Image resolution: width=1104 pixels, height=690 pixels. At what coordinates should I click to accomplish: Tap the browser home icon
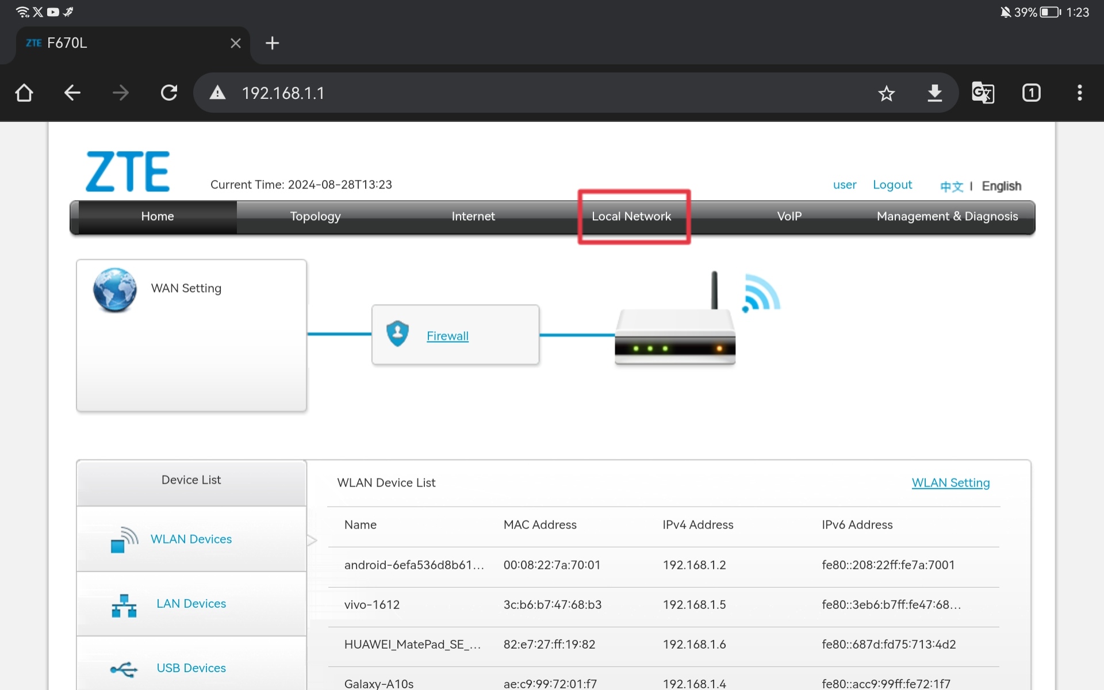pos(24,93)
